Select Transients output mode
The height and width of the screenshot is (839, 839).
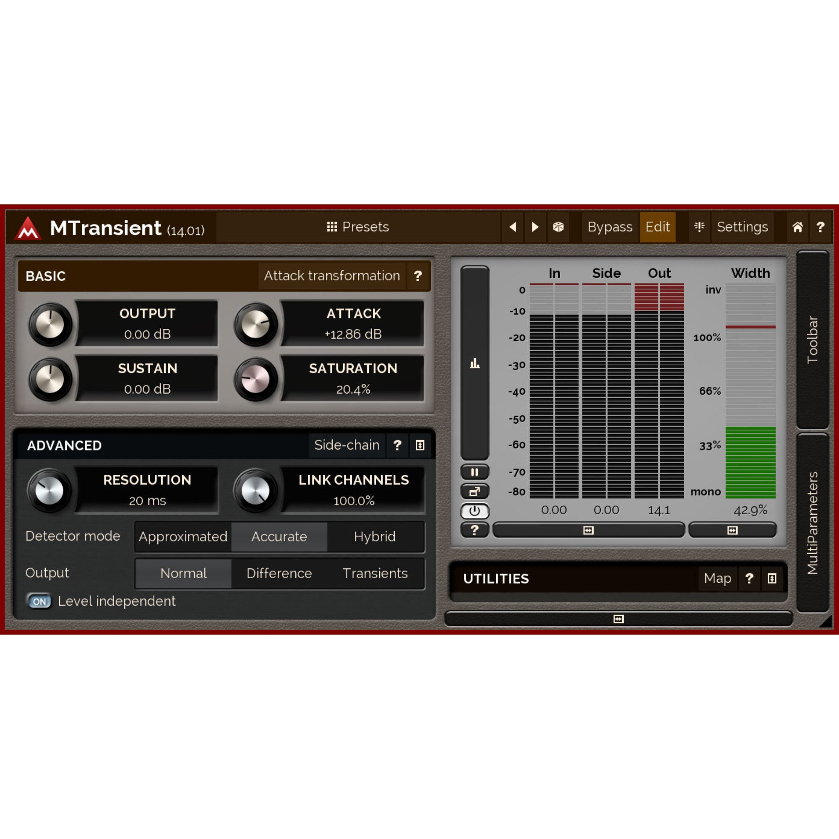(375, 573)
